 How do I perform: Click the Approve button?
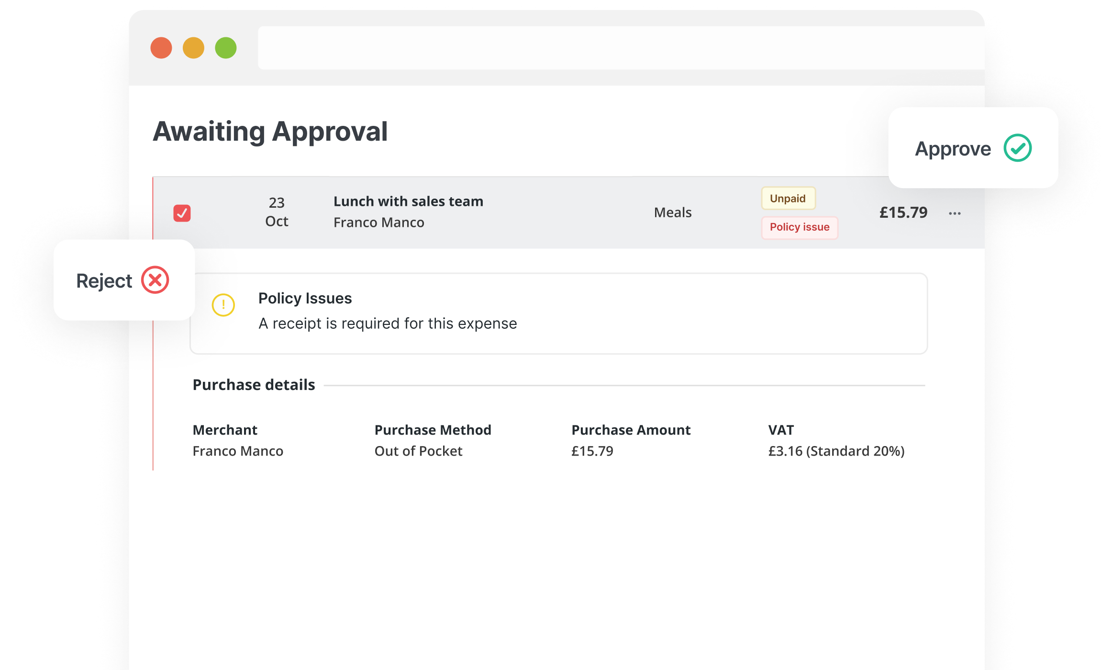[973, 148]
